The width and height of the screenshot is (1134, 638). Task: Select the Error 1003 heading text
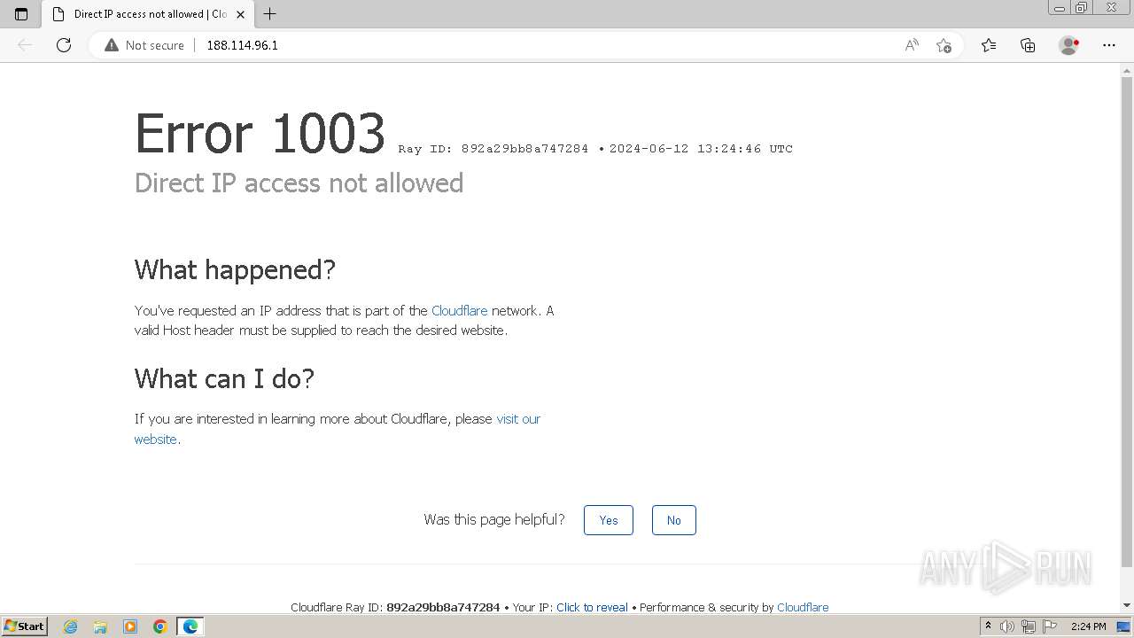[x=260, y=134]
